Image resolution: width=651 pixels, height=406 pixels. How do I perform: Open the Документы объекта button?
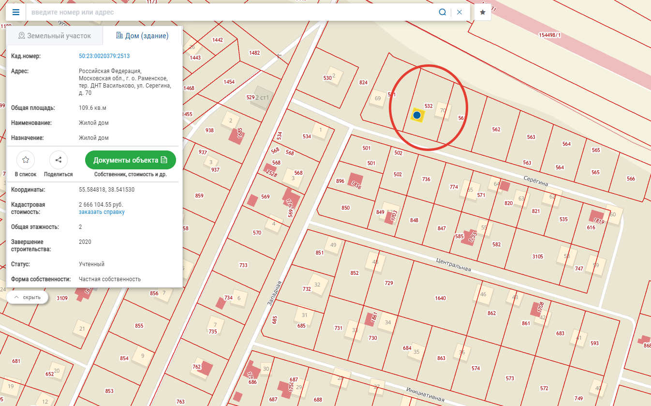[x=131, y=160]
